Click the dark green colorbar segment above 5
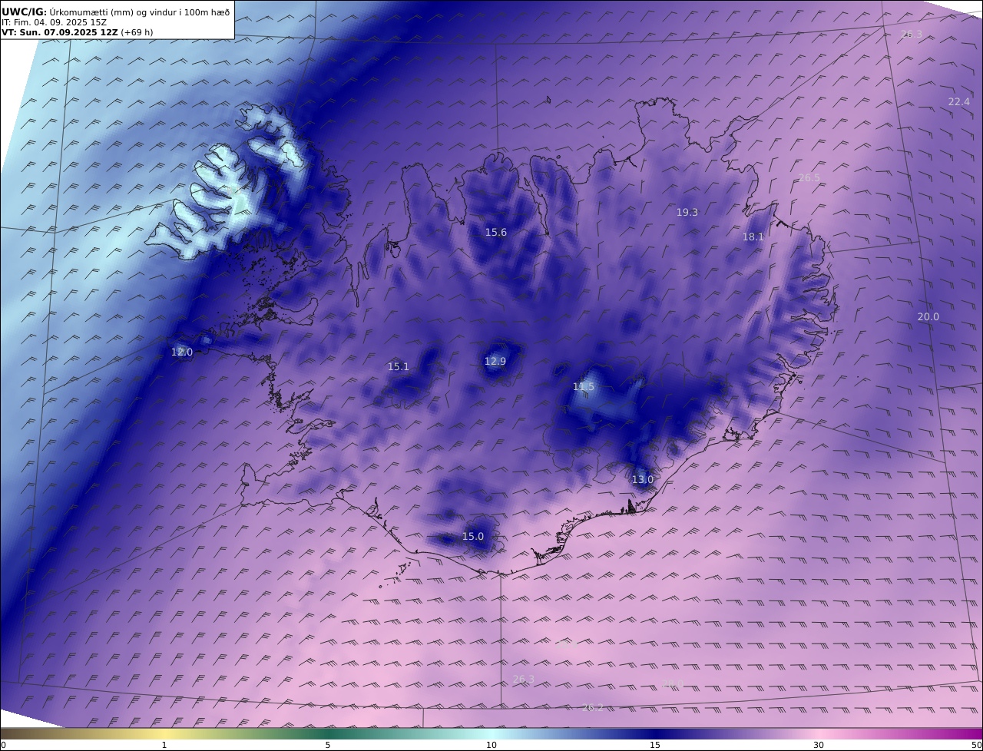Screen dimensions: 983x751 point(328,733)
